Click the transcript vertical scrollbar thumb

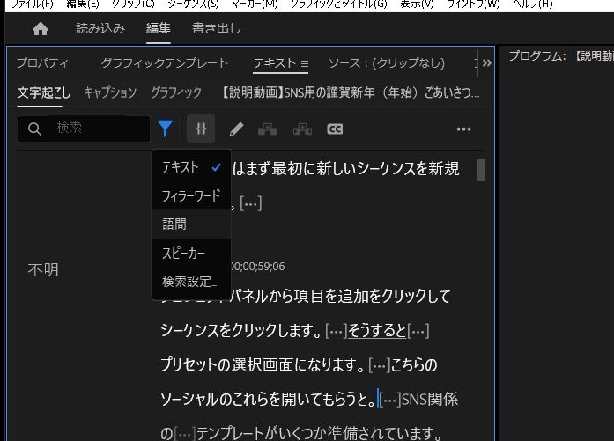pyautogui.click(x=481, y=170)
